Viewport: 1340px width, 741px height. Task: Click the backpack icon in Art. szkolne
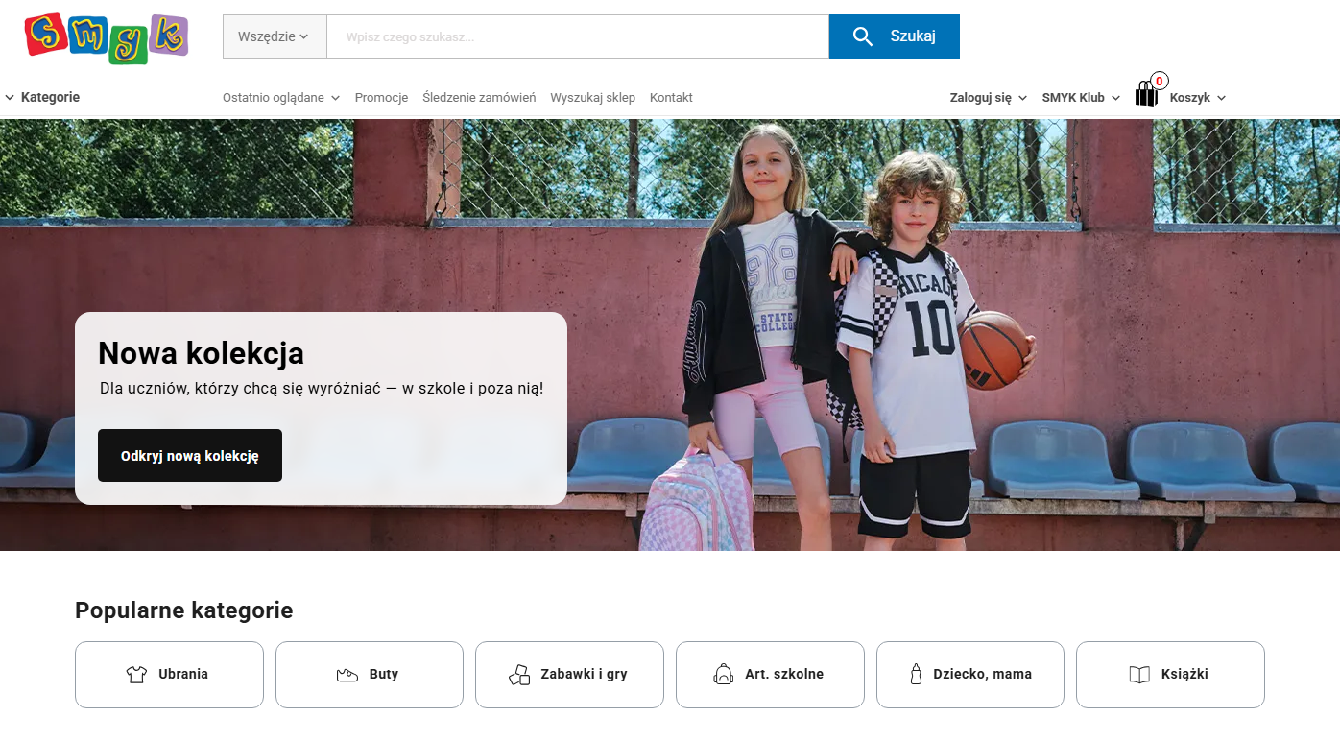point(724,674)
